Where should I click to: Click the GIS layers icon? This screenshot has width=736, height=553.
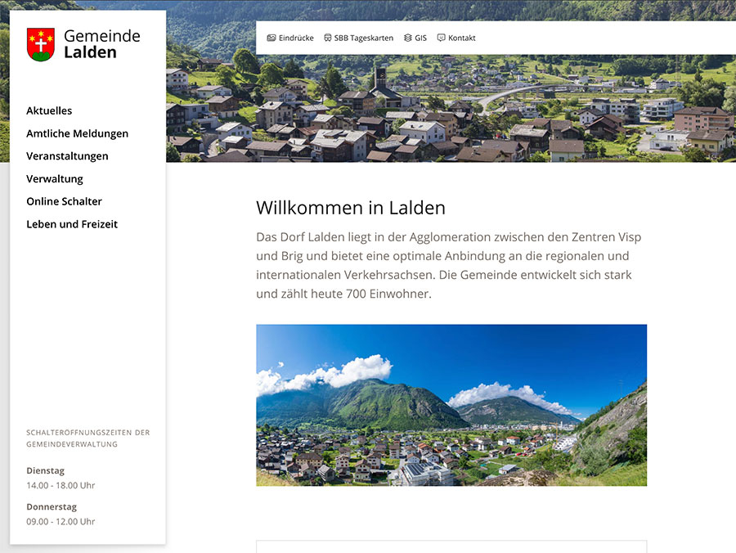408,38
